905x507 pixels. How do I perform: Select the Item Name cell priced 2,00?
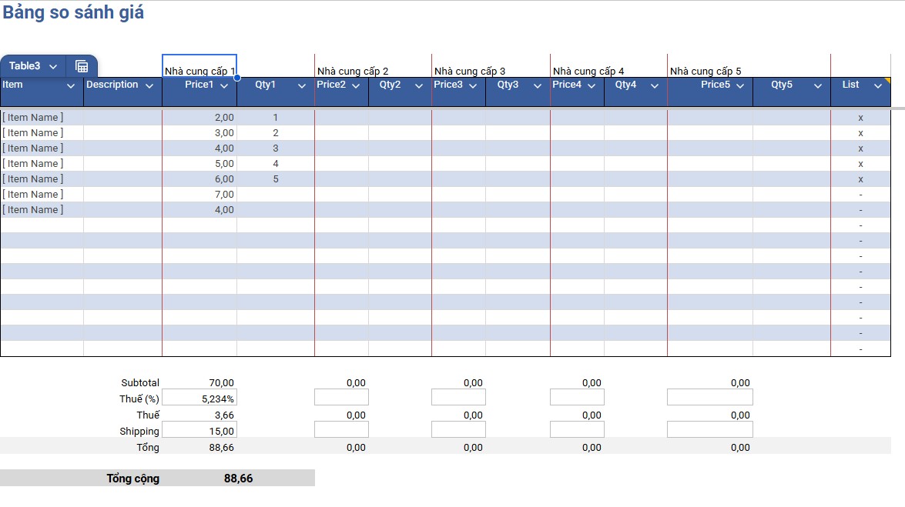42,117
